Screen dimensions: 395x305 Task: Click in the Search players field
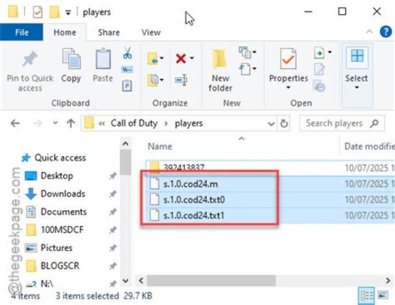coord(335,124)
